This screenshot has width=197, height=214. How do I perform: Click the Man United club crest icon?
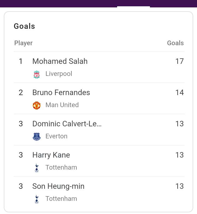click(37, 105)
